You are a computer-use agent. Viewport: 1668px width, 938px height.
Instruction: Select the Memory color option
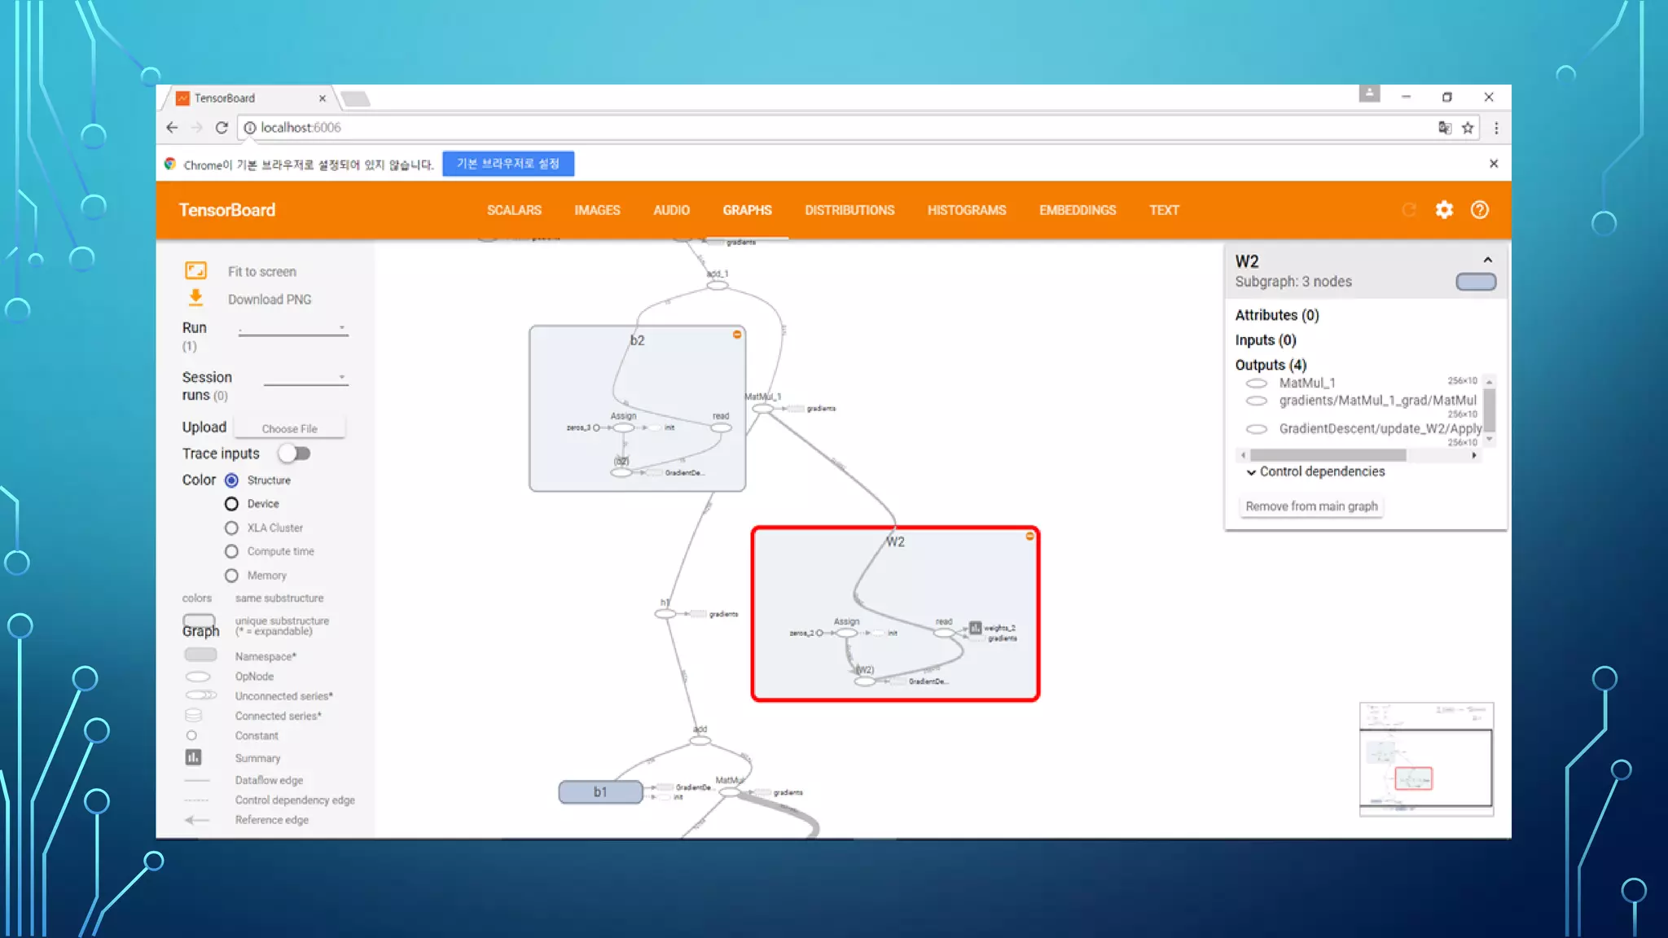pyautogui.click(x=231, y=576)
